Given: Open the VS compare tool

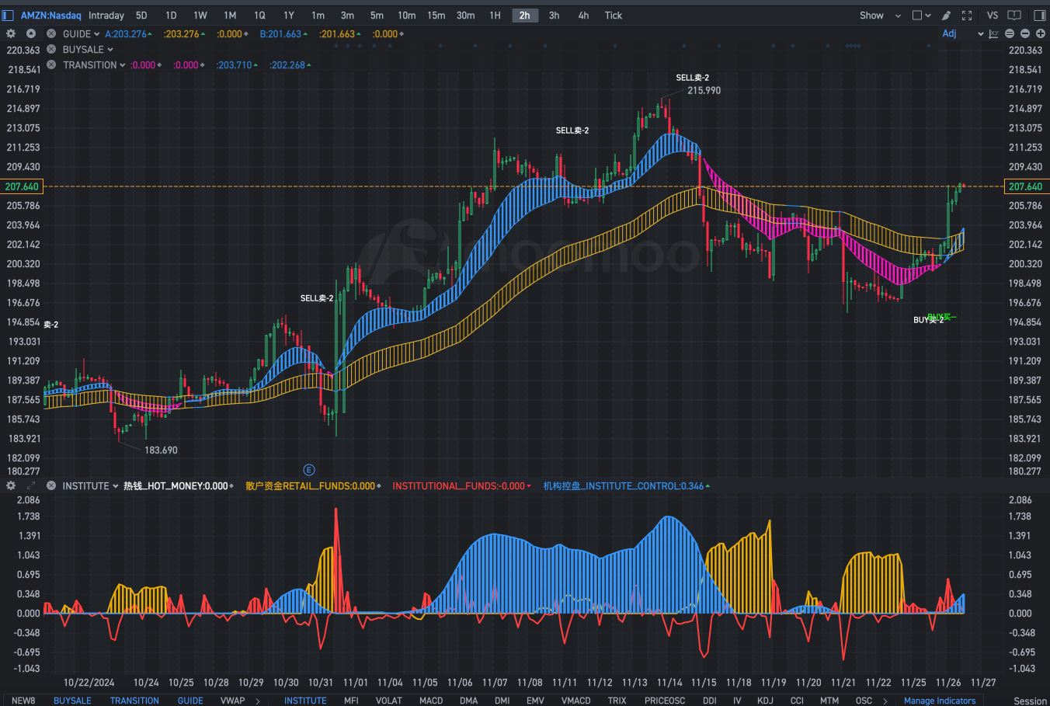Looking at the screenshot, I should coord(992,15).
